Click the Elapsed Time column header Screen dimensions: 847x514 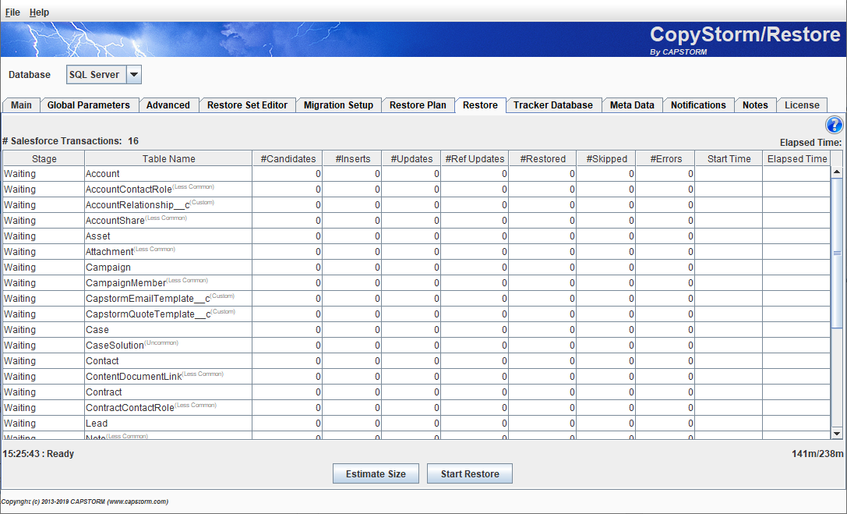pyautogui.click(x=797, y=158)
